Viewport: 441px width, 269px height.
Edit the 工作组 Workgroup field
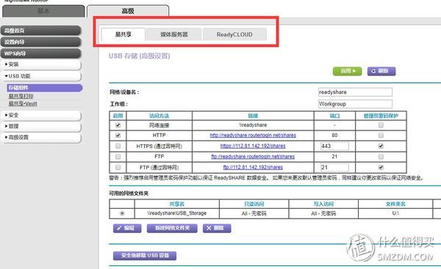click(355, 104)
